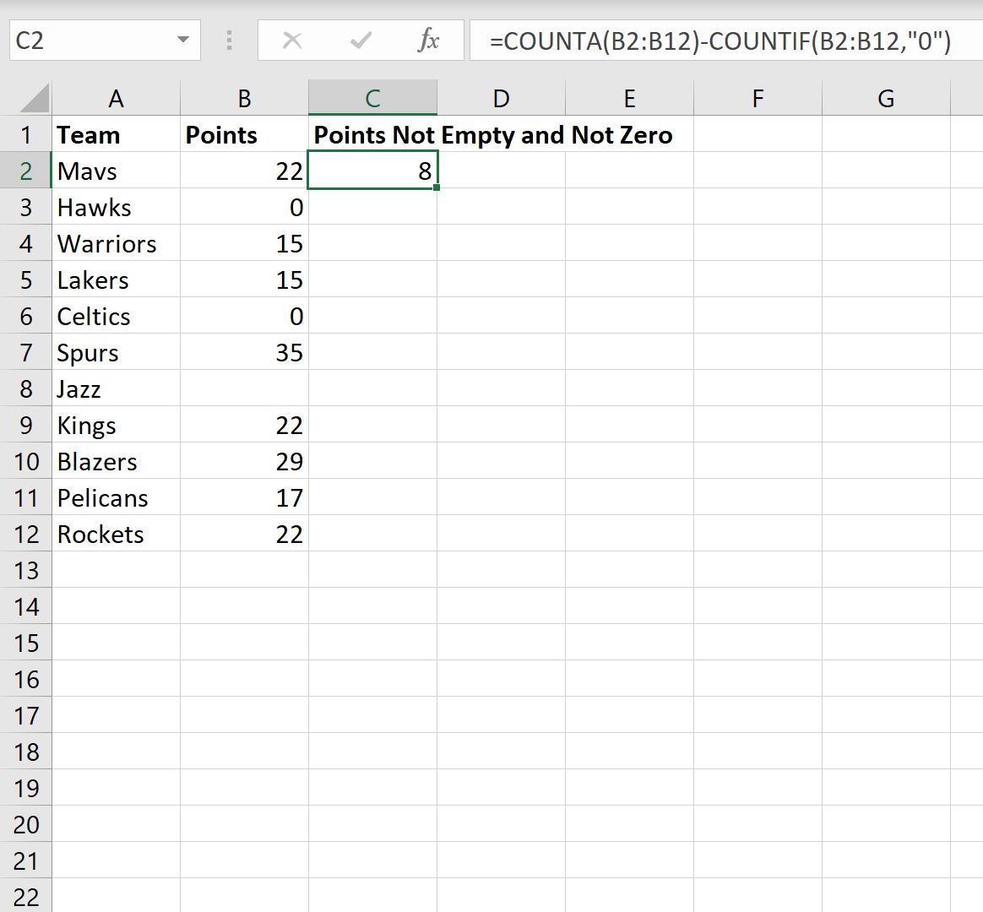Cancel formula entry with the X icon
This screenshot has width=983, height=912.
(292, 41)
